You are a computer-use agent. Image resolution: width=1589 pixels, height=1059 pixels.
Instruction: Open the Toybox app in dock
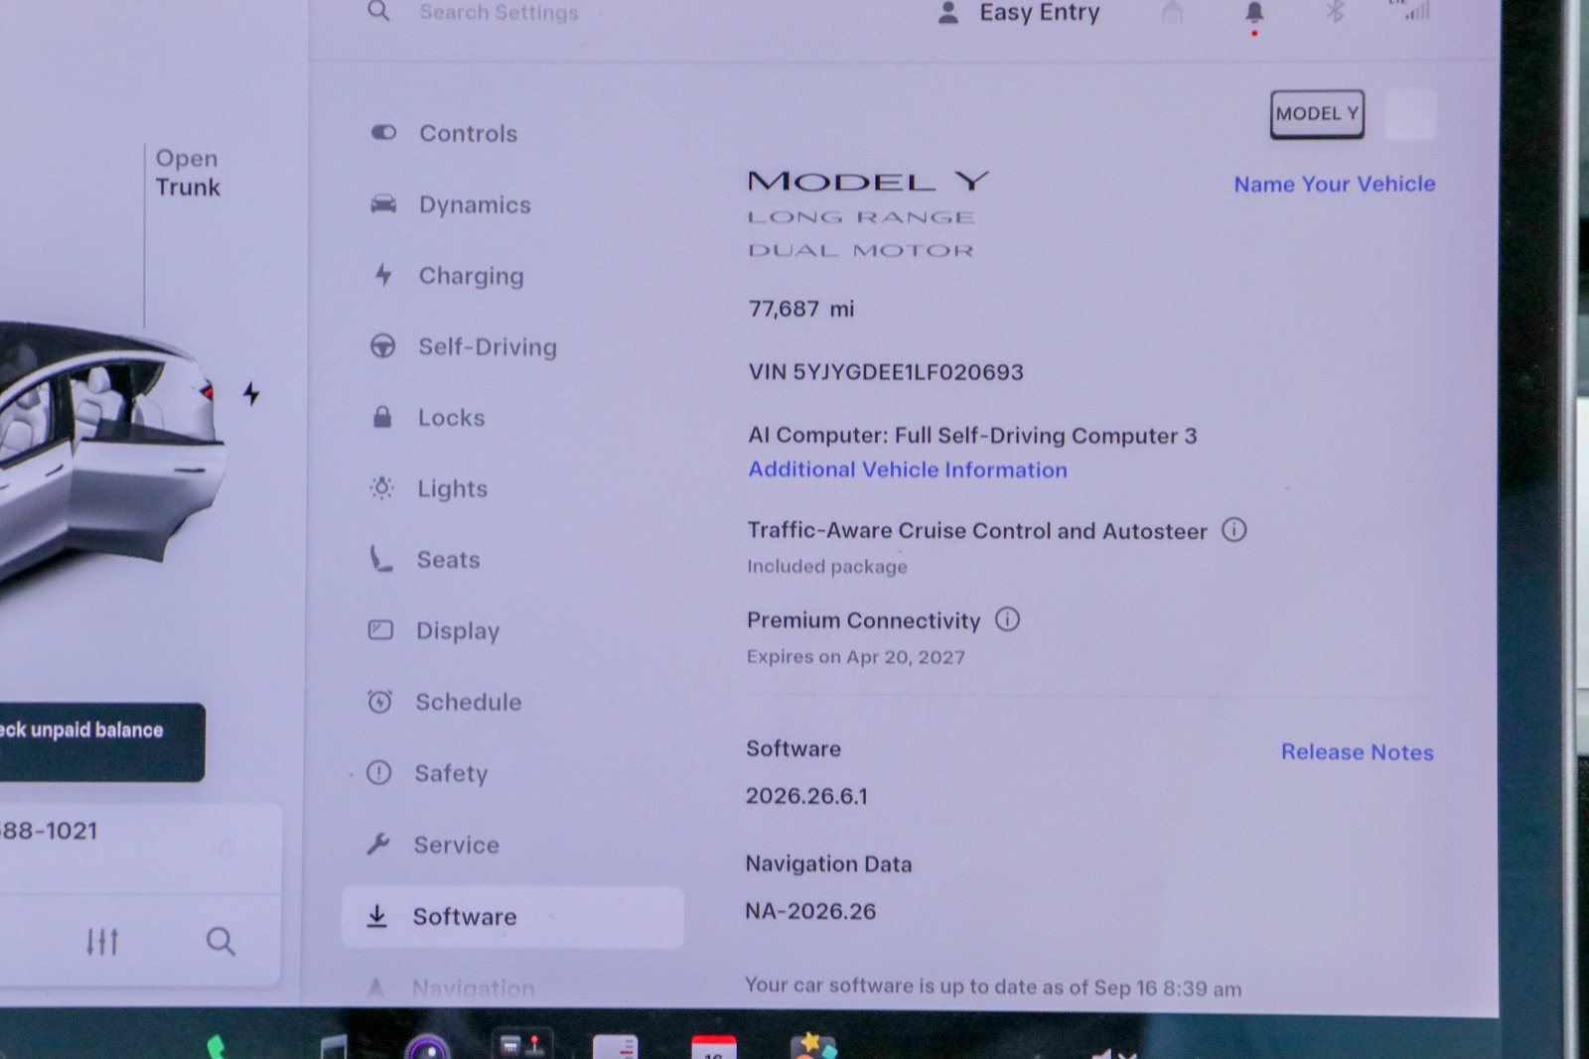[812, 1046]
